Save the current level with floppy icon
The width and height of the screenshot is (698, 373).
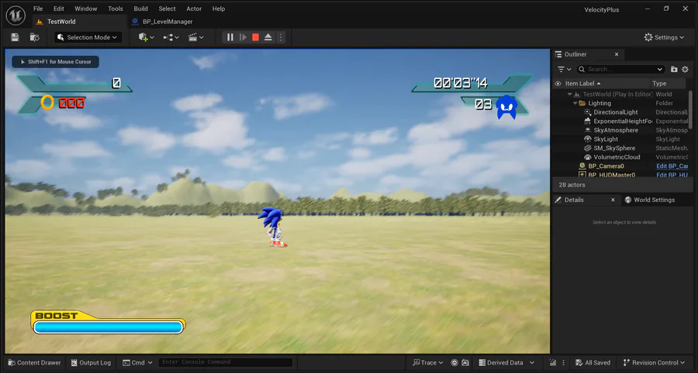[16, 37]
